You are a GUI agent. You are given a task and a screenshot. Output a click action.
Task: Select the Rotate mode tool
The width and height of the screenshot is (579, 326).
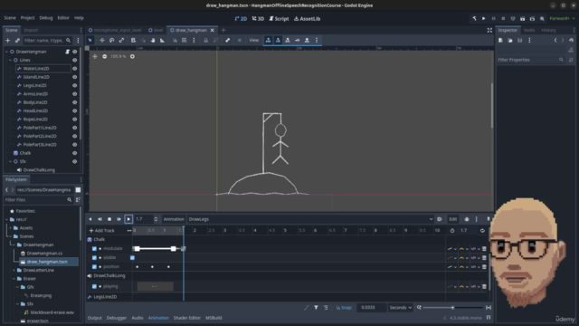(111, 40)
